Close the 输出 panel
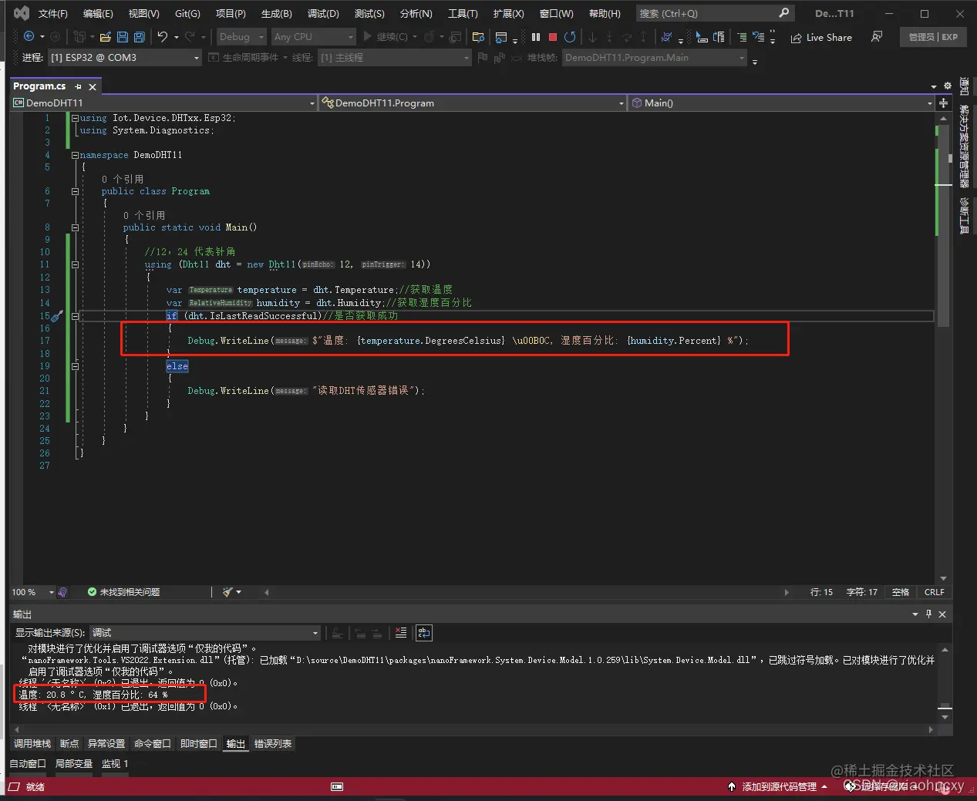This screenshot has width=977, height=801. [942, 614]
